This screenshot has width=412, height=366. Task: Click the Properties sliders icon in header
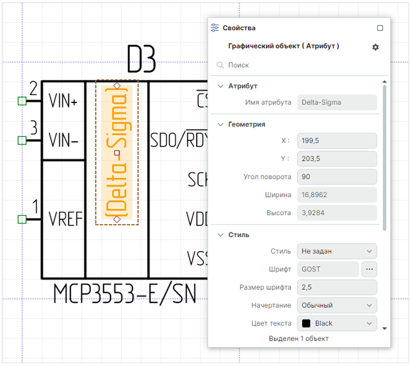point(214,28)
